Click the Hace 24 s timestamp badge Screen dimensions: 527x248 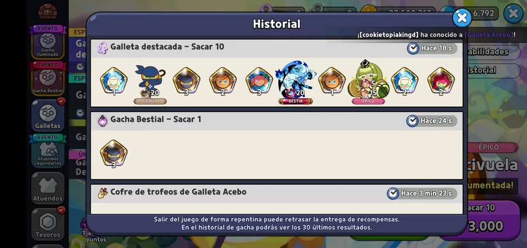432,121
